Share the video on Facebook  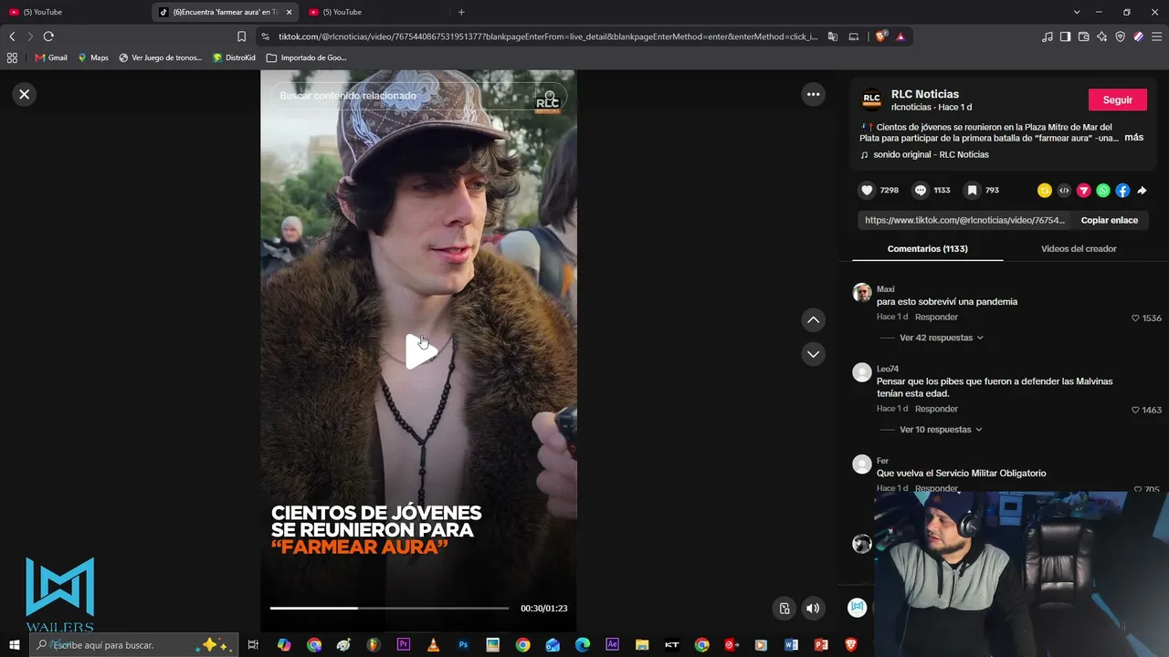tap(1122, 191)
